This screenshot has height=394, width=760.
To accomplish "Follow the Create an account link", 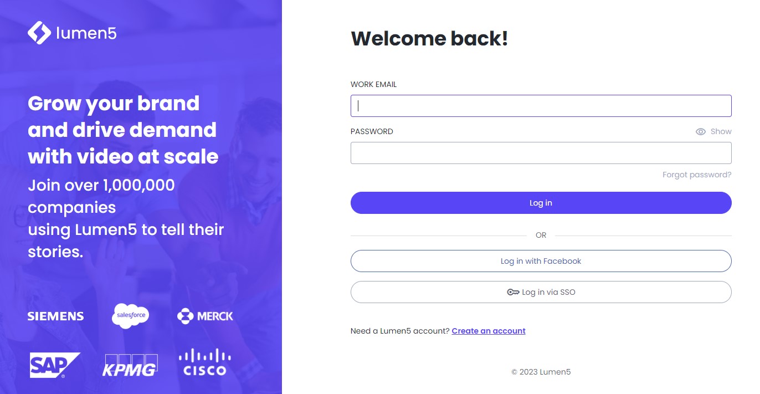I will pyautogui.click(x=489, y=331).
